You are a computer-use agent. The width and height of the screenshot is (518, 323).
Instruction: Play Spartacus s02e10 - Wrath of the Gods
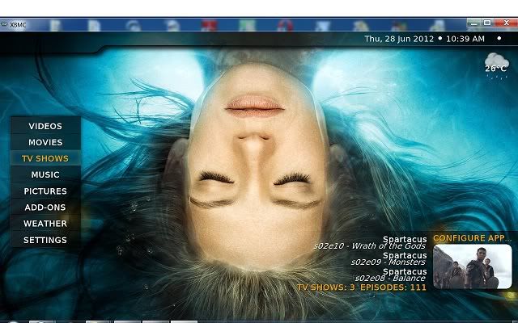pyautogui.click(x=370, y=242)
